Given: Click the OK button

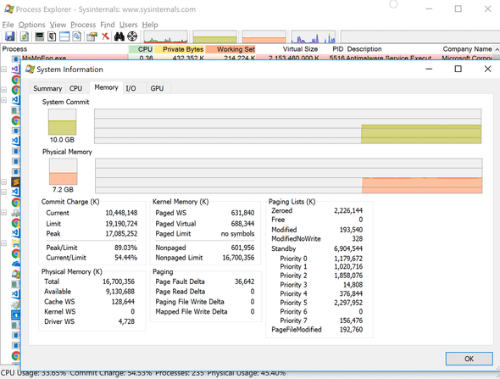Looking at the screenshot, I should click(469, 359).
